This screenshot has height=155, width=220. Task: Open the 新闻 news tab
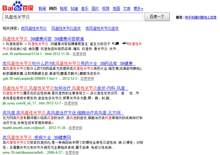click(42, 9)
